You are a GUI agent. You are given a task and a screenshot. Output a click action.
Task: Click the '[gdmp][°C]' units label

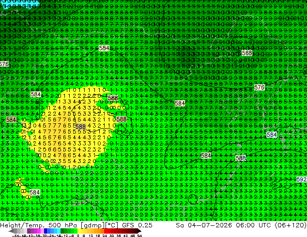99,225
